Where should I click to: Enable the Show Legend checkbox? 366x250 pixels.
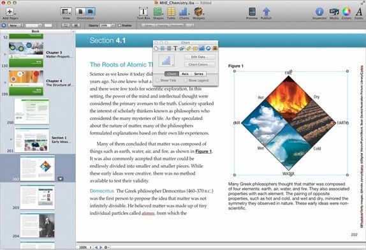point(186,80)
